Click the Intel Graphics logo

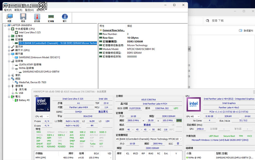tap(194, 104)
